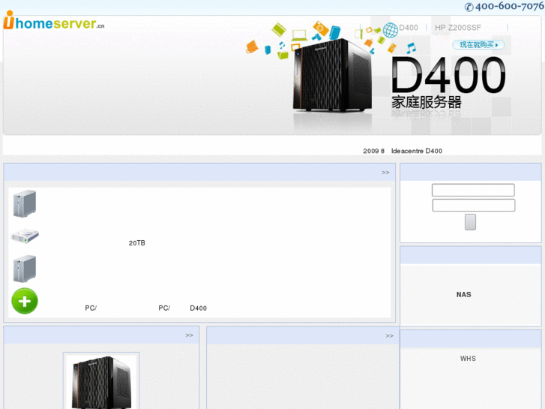The image size is (545, 409).
Task: Expand the bottom-left panel's >> arrow
Action: pos(189,335)
